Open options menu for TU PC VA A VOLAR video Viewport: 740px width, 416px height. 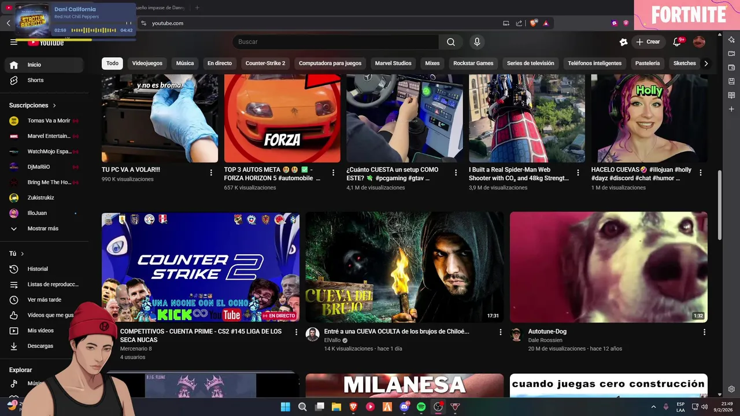click(x=211, y=173)
